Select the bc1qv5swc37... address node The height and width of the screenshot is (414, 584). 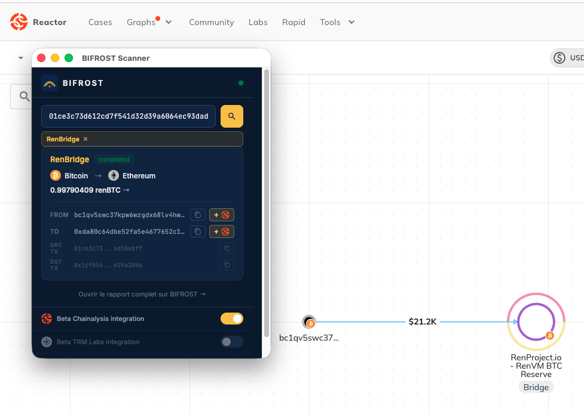pyautogui.click(x=309, y=322)
